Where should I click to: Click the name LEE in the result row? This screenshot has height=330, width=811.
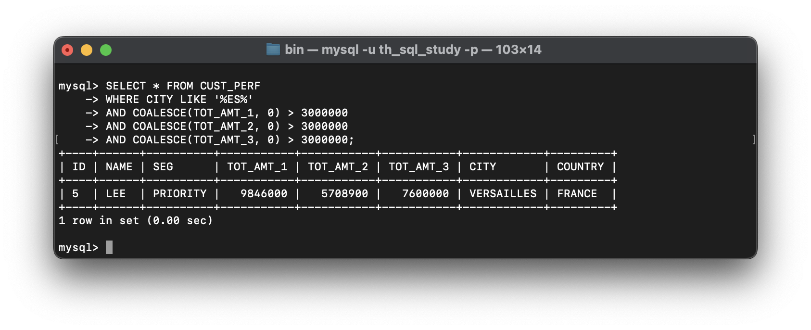tap(116, 194)
